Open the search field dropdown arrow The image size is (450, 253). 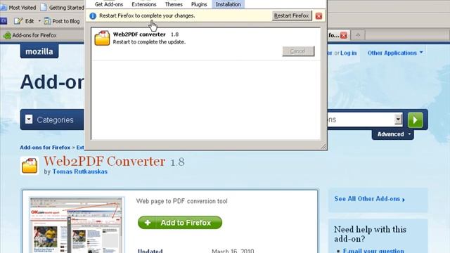pyautogui.click(x=398, y=119)
